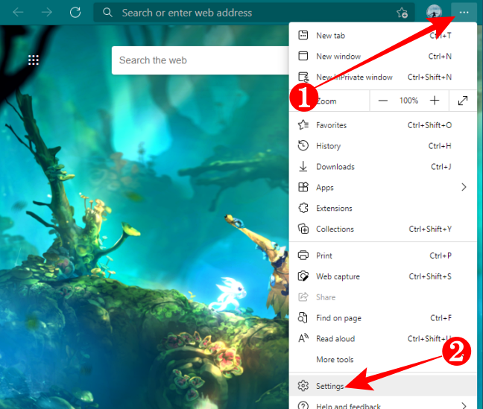This screenshot has height=409, width=483.
Task: Select New window menu label
Action: tap(338, 57)
